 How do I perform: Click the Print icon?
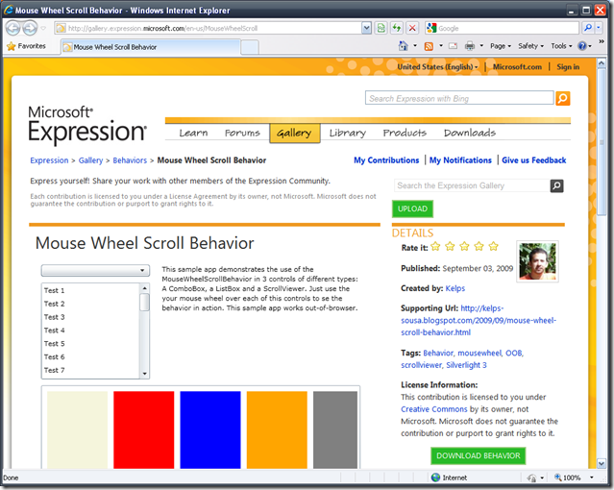click(470, 46)
